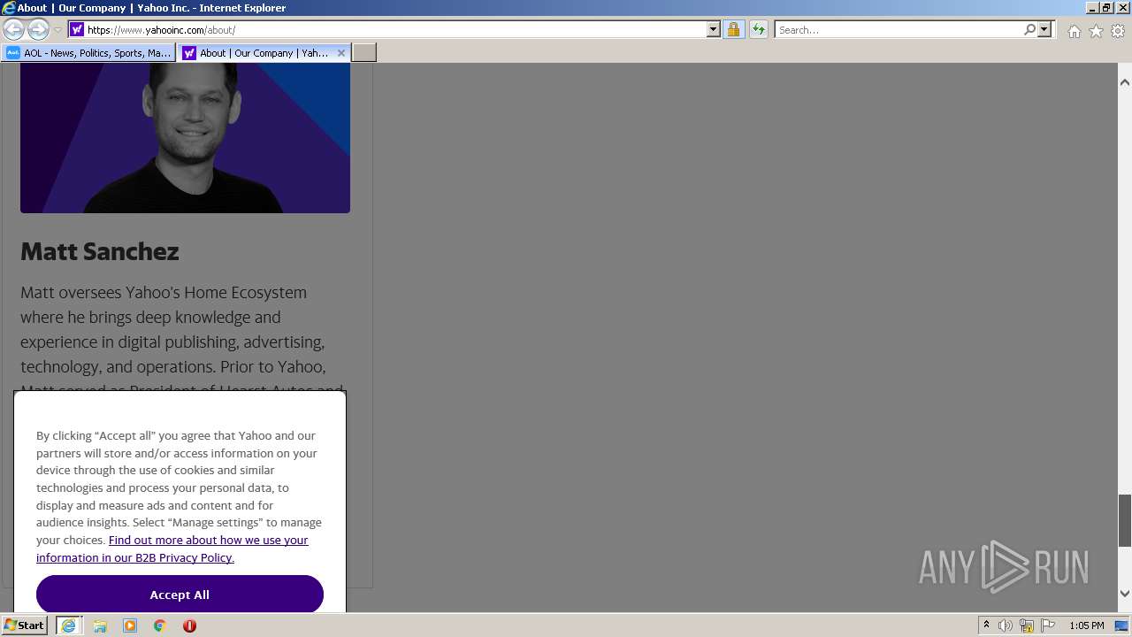
Task: Click the Search box field
Action: click(899, 29)
